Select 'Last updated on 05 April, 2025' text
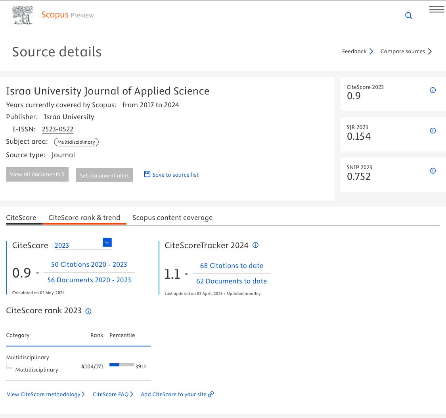Image resolution: width=446 pixels, height=418 pixels. point(193,294)
